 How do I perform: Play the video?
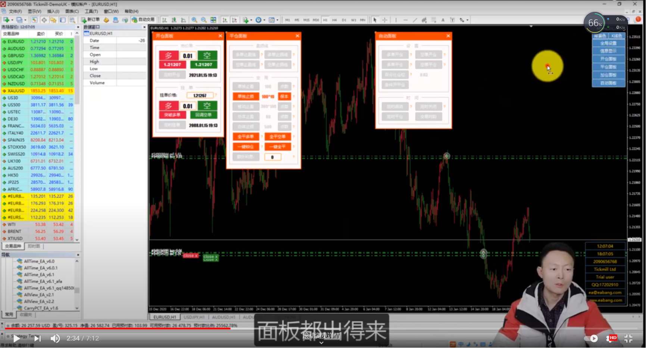pos(16,338)
